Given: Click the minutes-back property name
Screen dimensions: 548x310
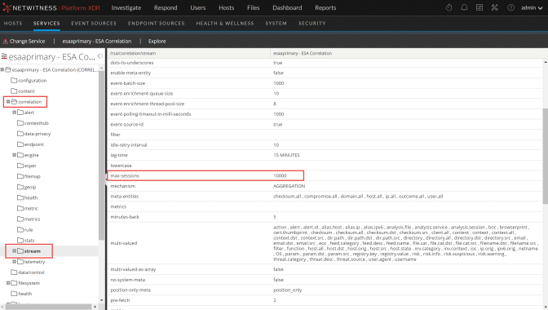Looking at the screenshot, I should (x=125, y=217).
